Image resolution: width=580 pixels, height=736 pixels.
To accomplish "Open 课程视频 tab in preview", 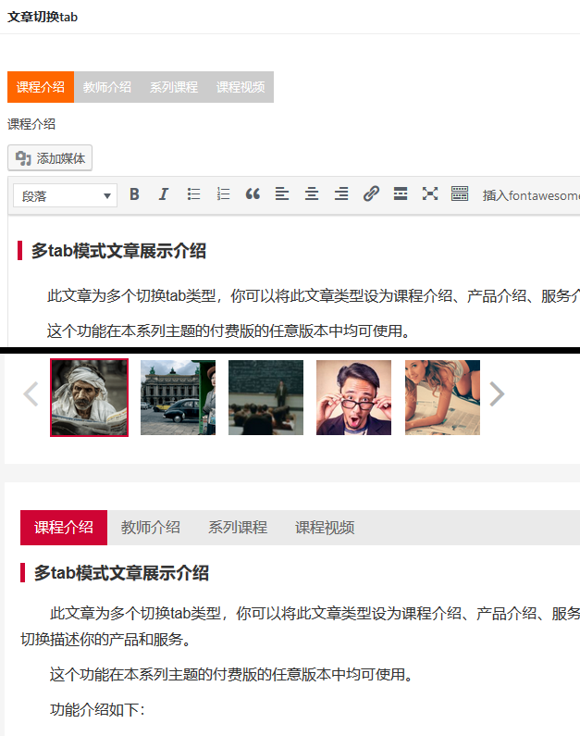I will 325,528.
